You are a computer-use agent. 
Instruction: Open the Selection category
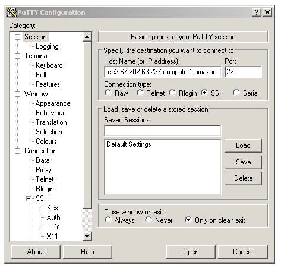(x=49, y=132)
